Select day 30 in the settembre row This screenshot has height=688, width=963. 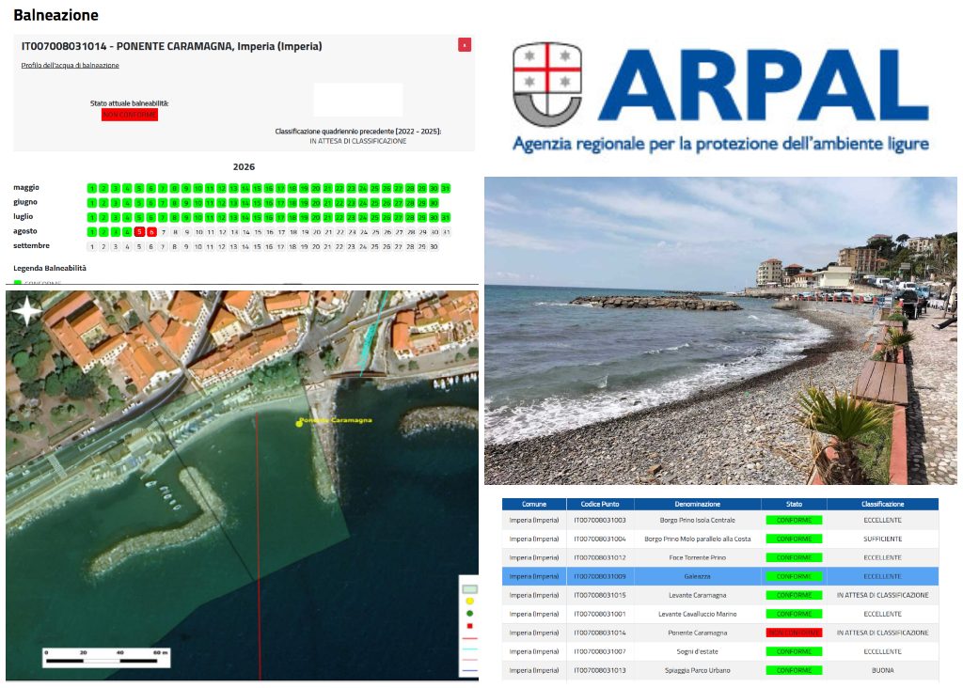pyautogui.click(x=434, y=247)
